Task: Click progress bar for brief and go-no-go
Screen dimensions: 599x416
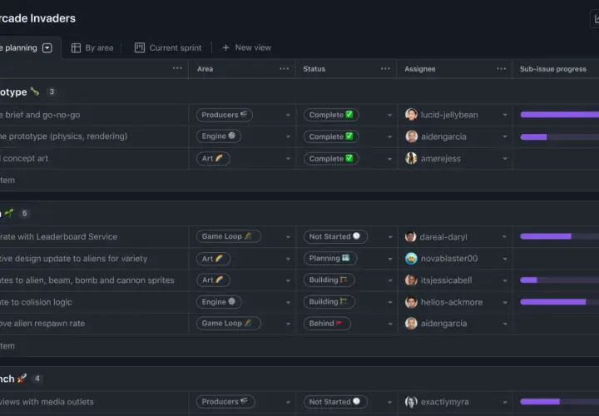Action: click(560, 115)
